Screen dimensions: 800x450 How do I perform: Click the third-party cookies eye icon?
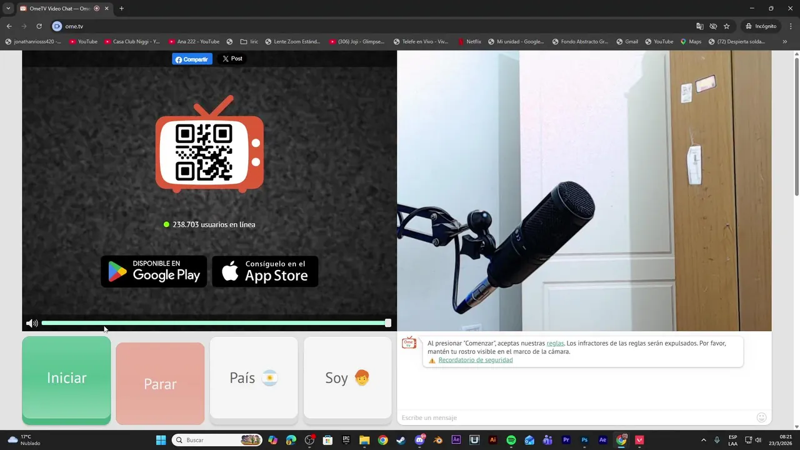[x=713, y=26]
